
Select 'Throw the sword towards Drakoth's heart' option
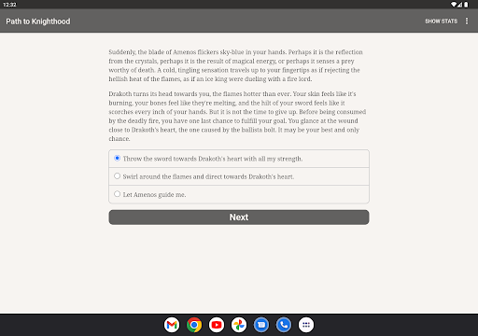(x=239, y=159)
